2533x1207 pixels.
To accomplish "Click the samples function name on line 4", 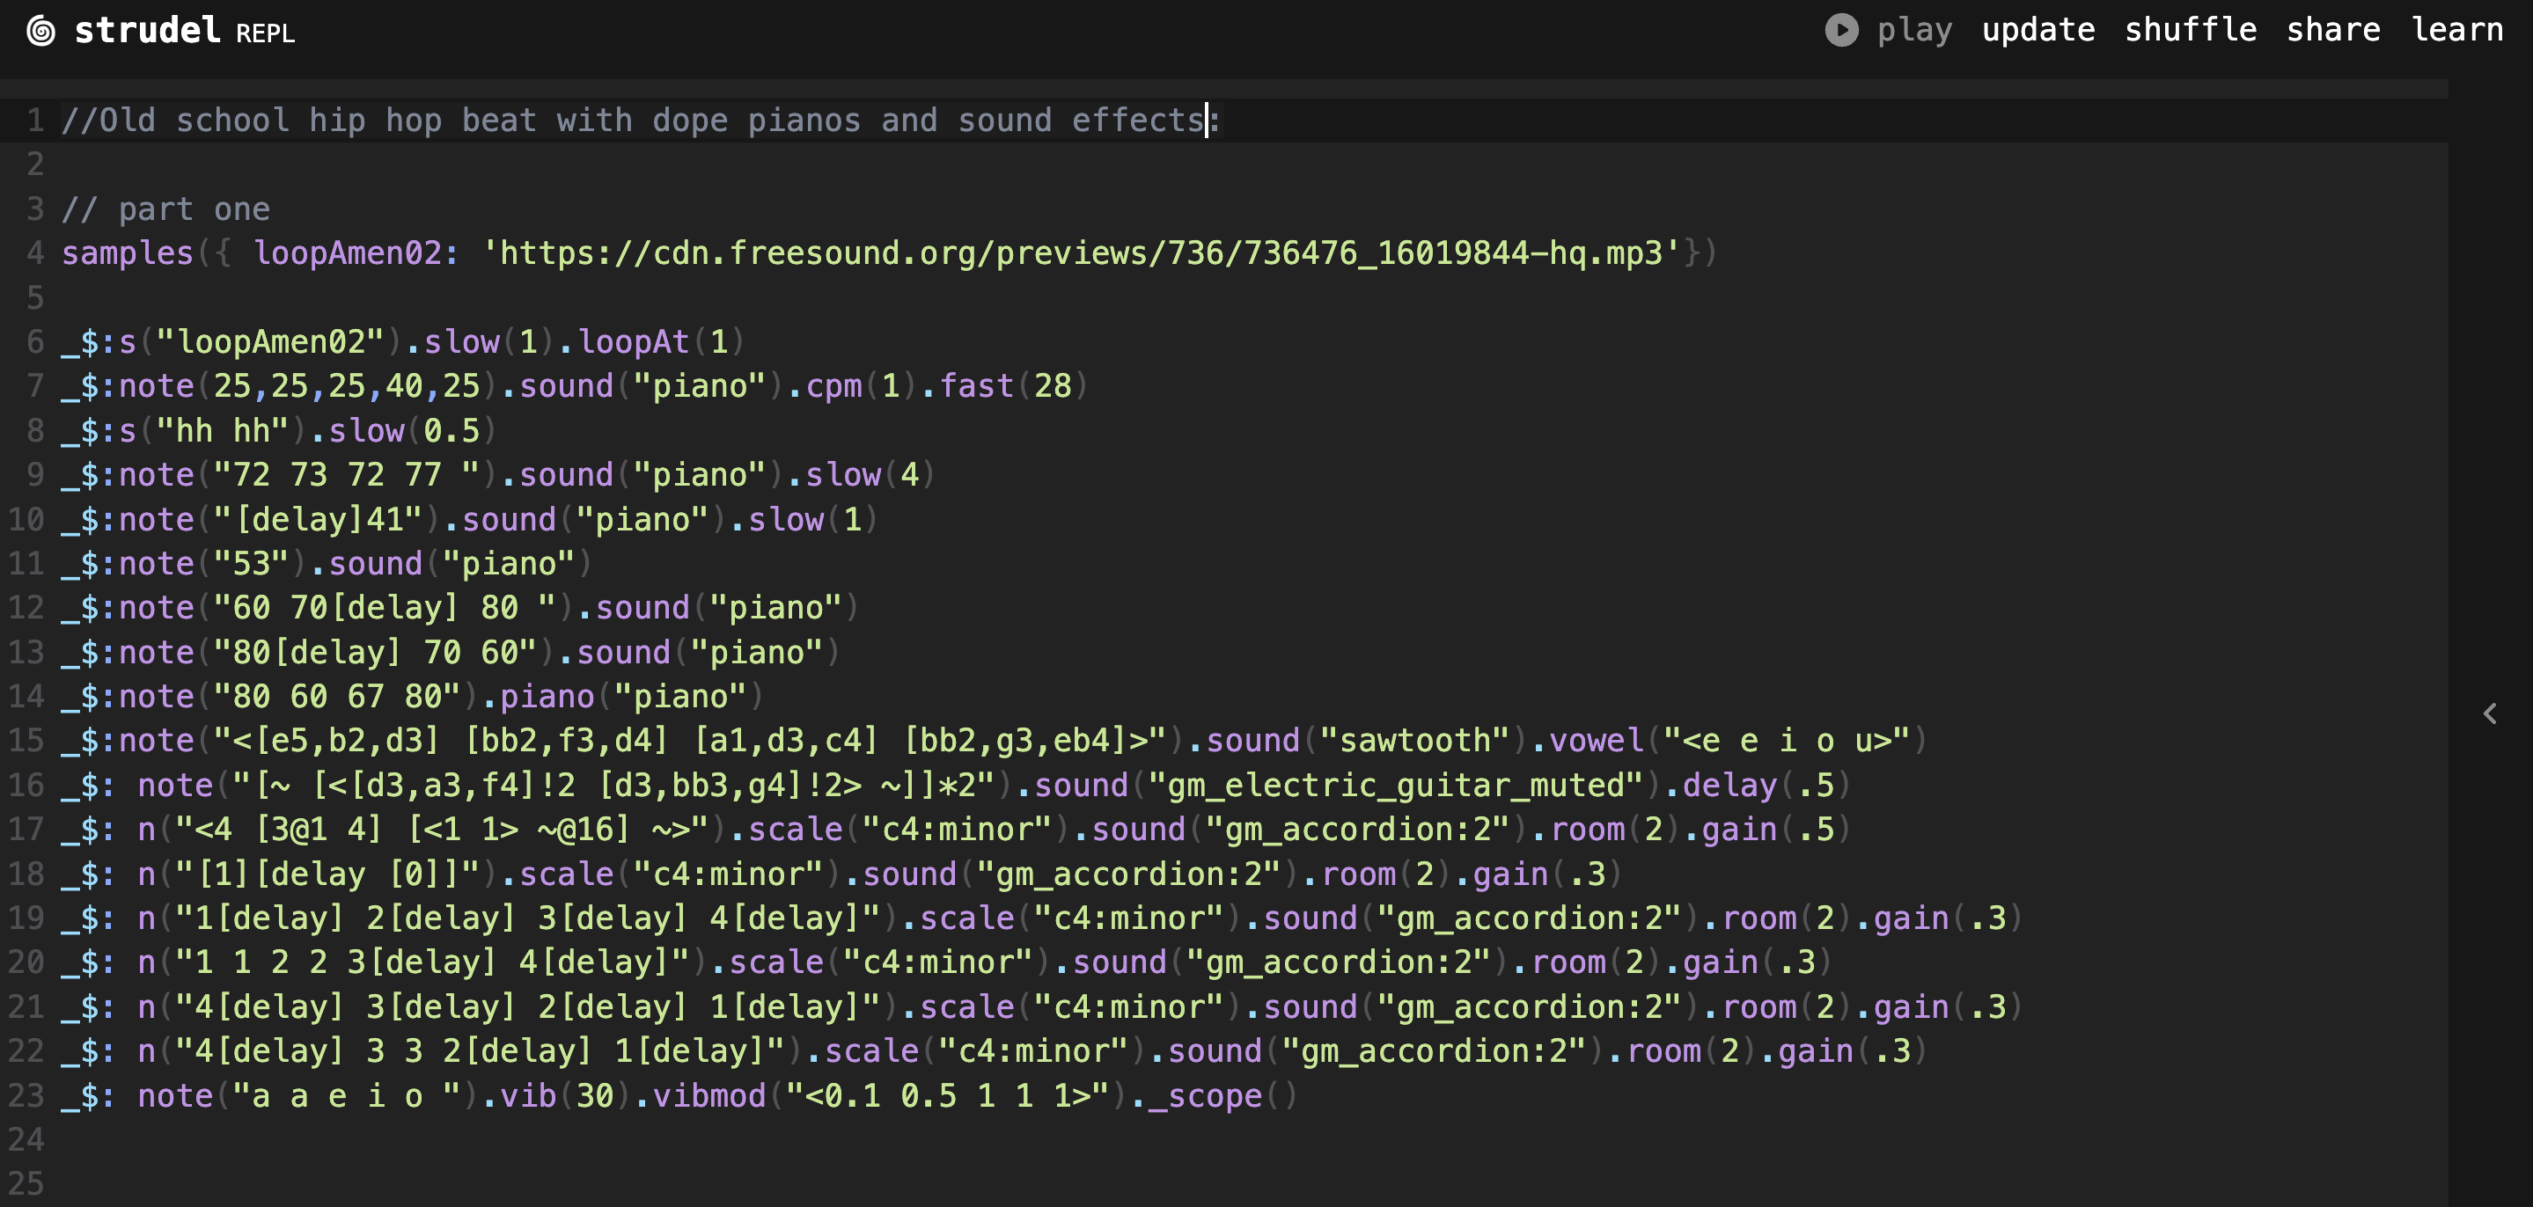I will coord(127,252).
